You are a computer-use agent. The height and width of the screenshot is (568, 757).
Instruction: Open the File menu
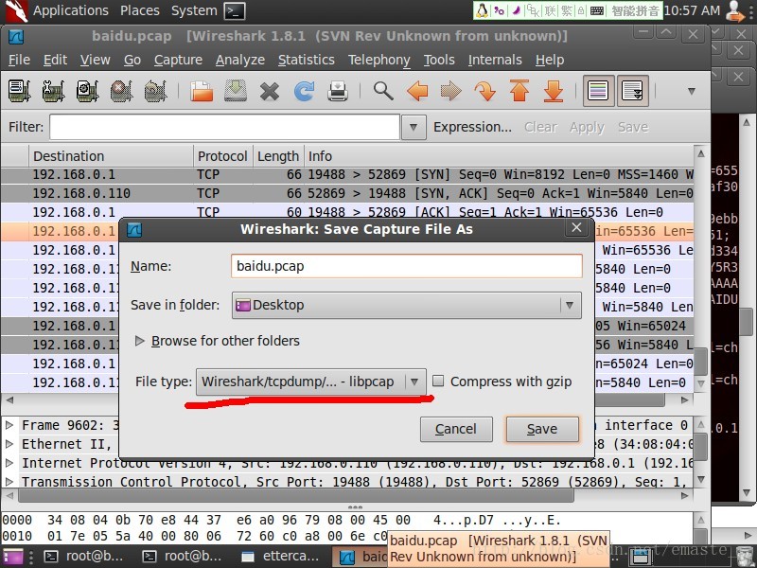19,60
